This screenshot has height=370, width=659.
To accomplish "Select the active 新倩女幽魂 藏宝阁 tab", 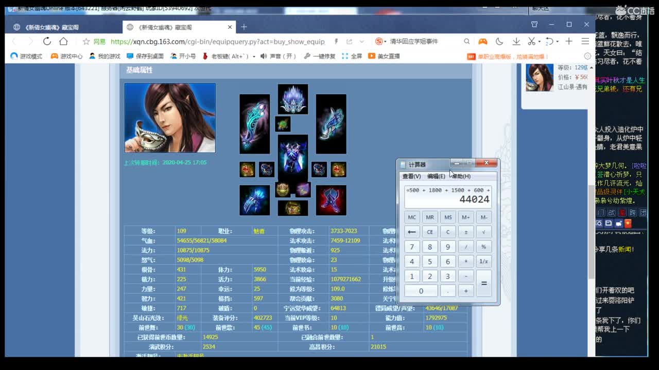I will (179, 27).
